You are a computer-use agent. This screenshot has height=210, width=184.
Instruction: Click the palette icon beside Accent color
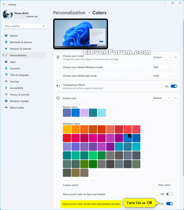pyautogui.click(x=58, y=98)
